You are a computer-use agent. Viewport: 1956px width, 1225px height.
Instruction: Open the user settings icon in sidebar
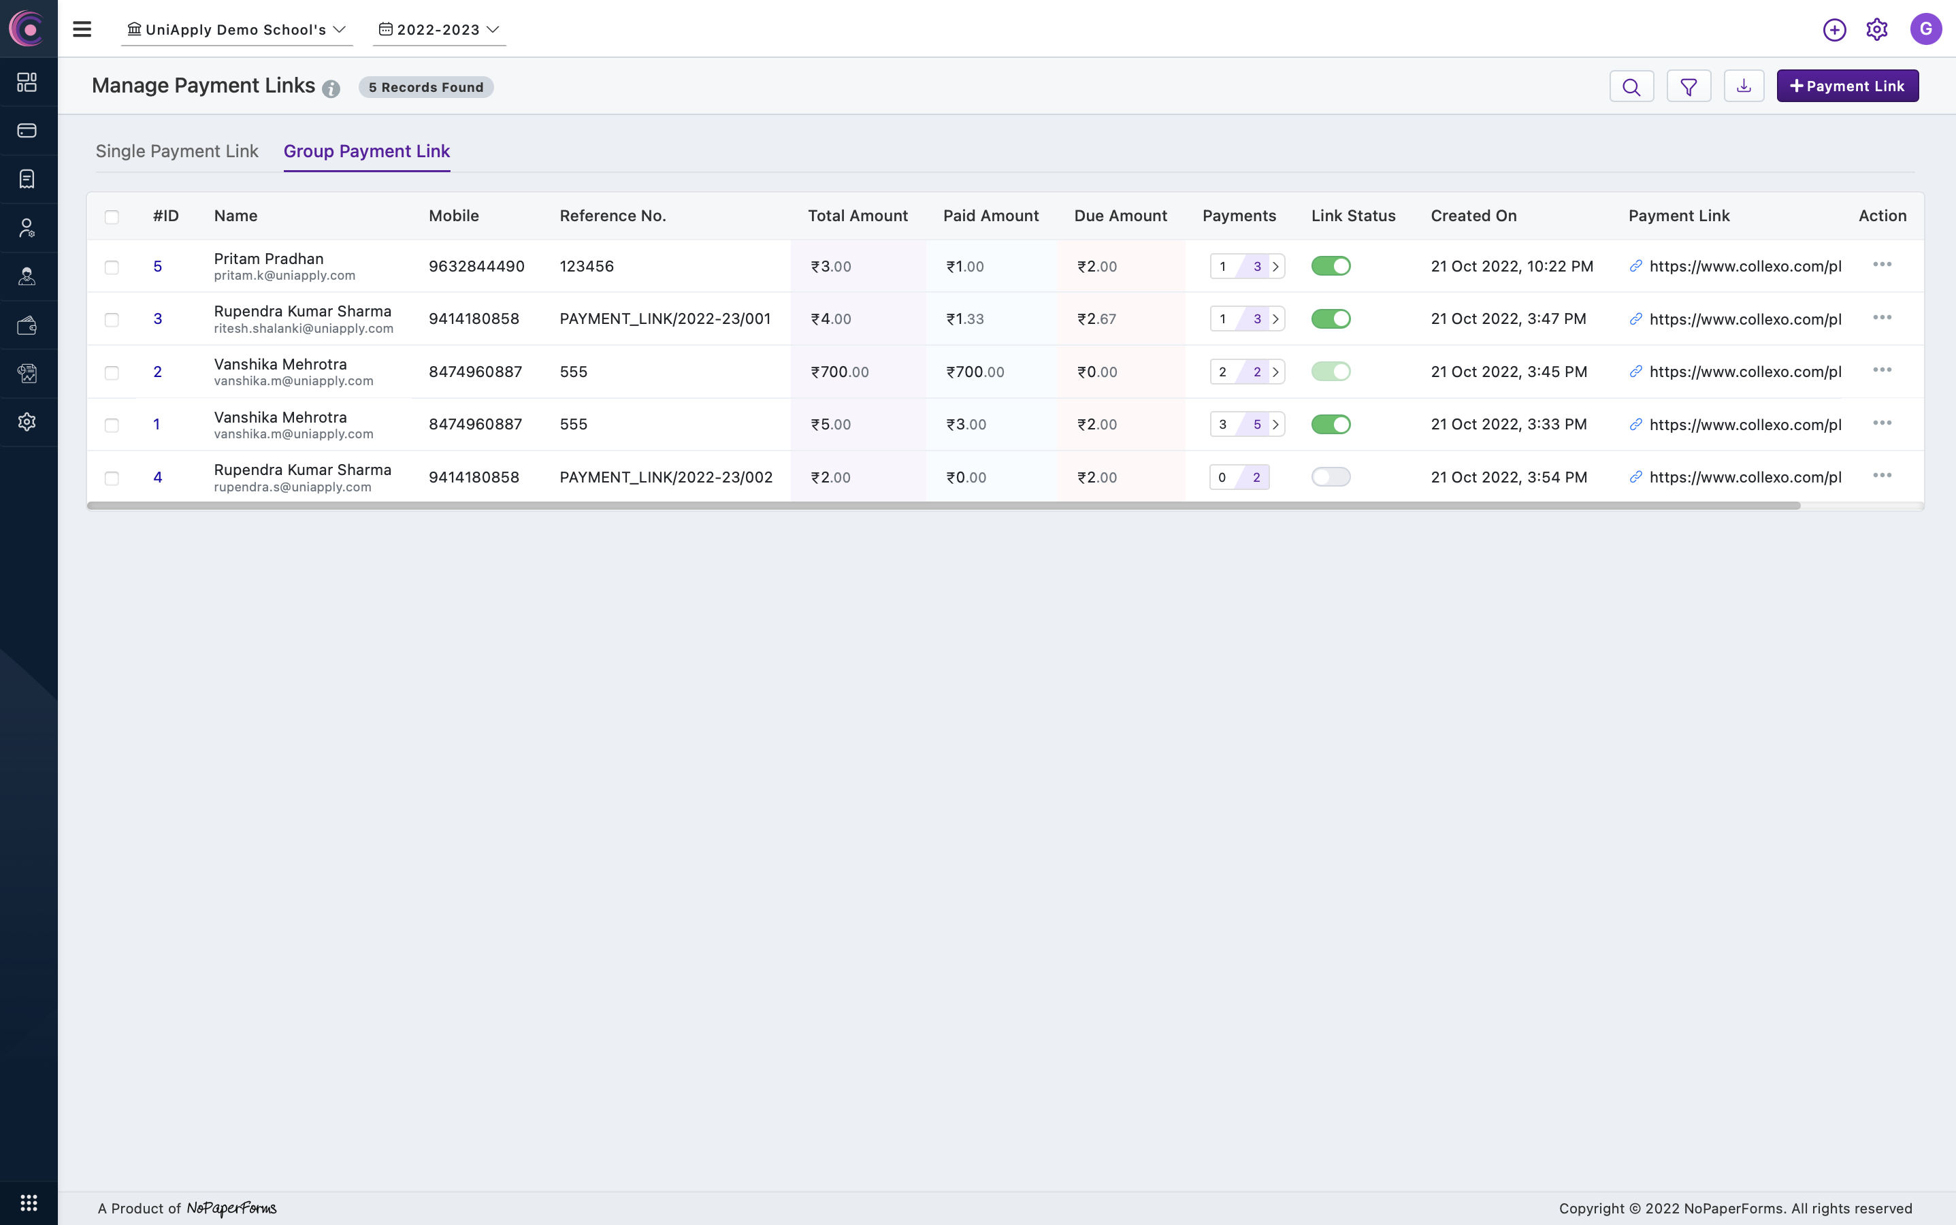tap(27, 228)
